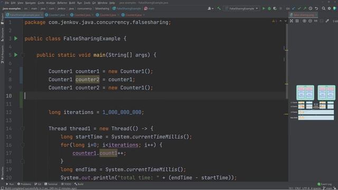Click java-examples breadcrumb in navigation bar
338x190 pixels.
(x=12, y=8)
